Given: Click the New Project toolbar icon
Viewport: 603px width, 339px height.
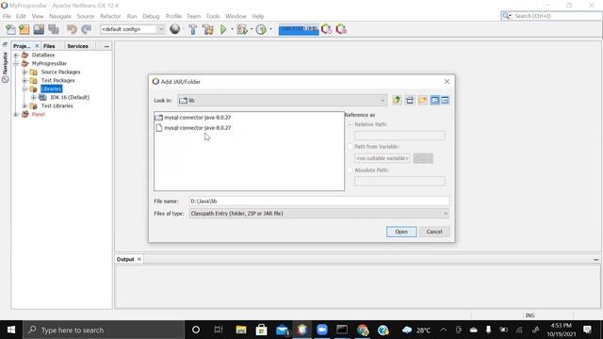Looking at the screenshot, I should coord(24,29).
